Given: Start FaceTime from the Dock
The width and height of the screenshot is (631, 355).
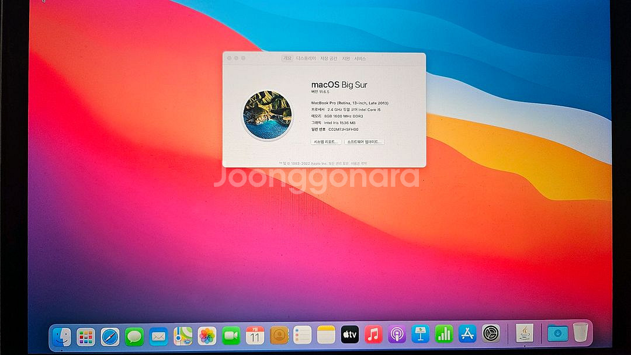Looking at the screenshot, I should (231, 336).
